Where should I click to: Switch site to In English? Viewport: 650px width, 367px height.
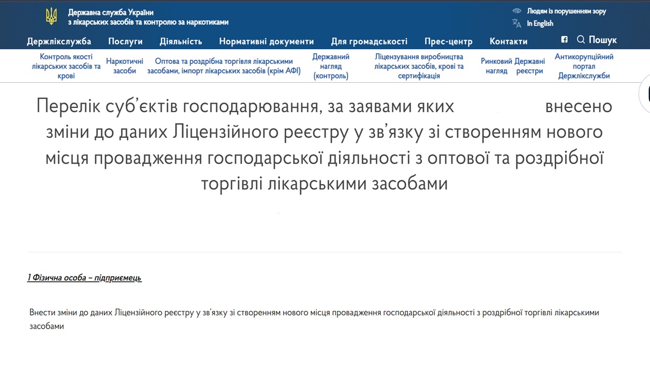[x=540, y=24]
